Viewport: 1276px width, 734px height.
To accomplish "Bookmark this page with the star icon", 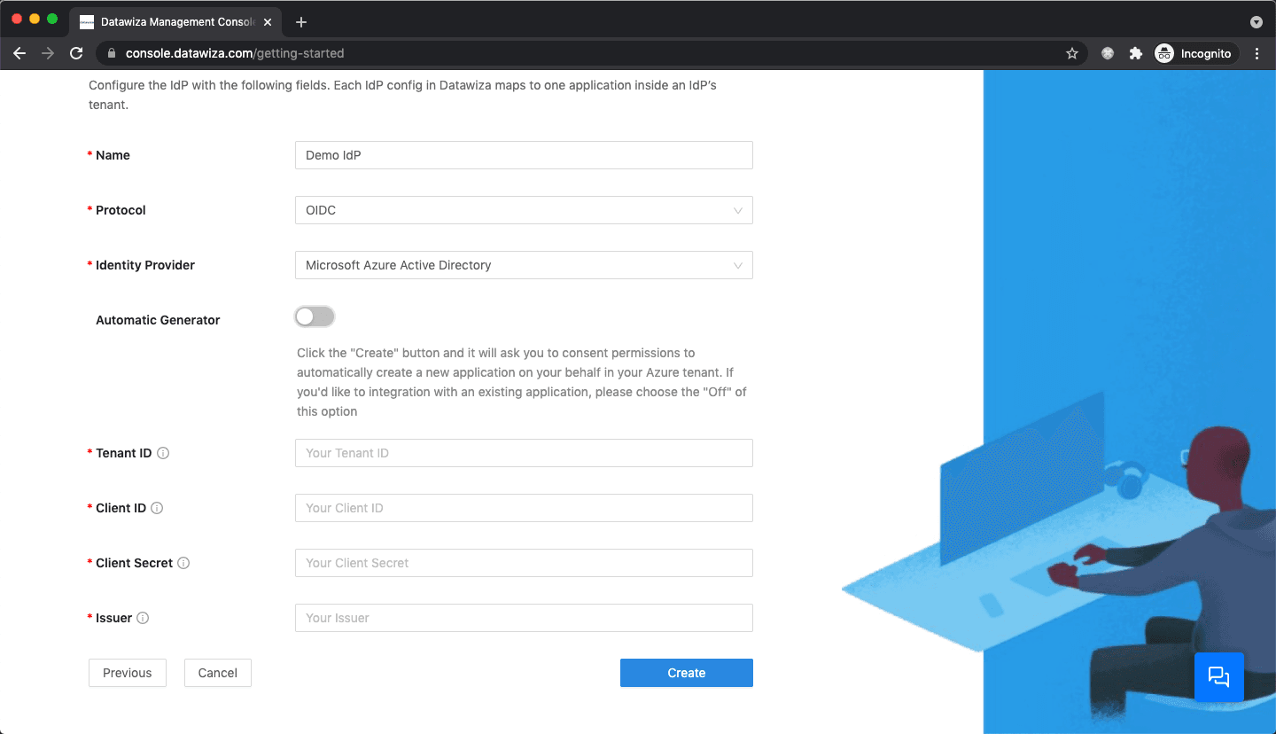I will click(x=1072, y=53).
